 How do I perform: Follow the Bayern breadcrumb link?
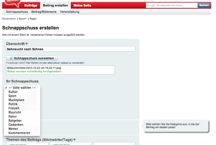point(23,19)
